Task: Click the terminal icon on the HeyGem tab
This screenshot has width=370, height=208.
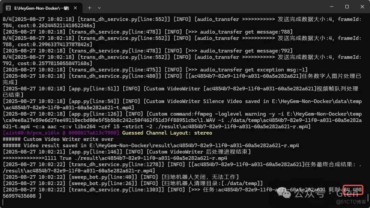Action: pos(8,8)
